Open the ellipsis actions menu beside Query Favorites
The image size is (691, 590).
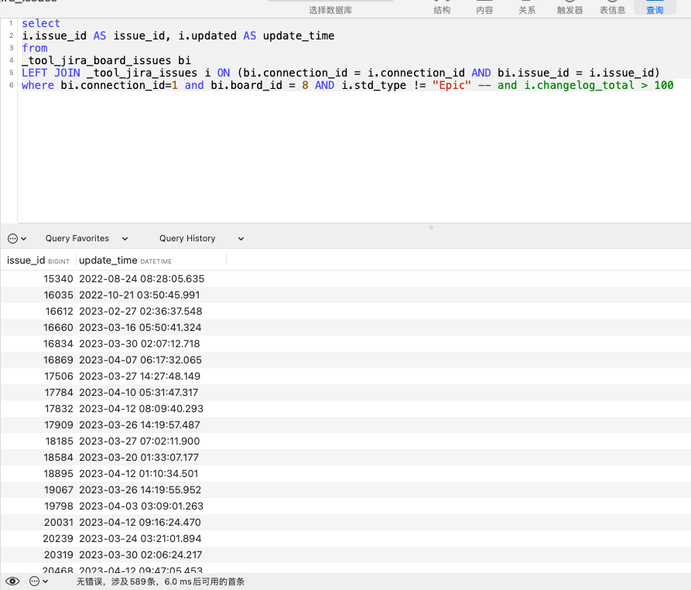tap(17, 238)
